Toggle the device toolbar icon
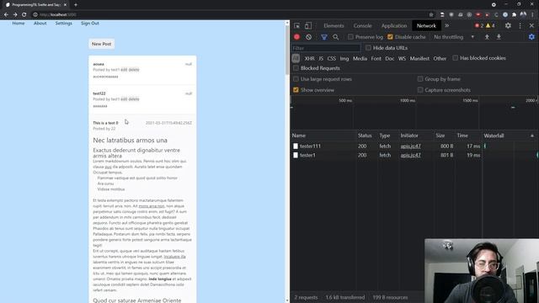The height and width of the screenshot is (303, 539). pos(308,26)
